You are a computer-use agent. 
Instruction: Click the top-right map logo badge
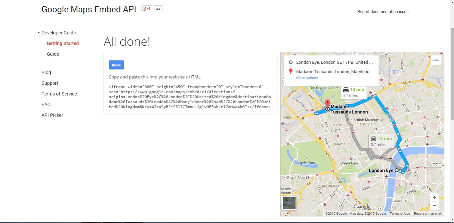tap(436, 60)
